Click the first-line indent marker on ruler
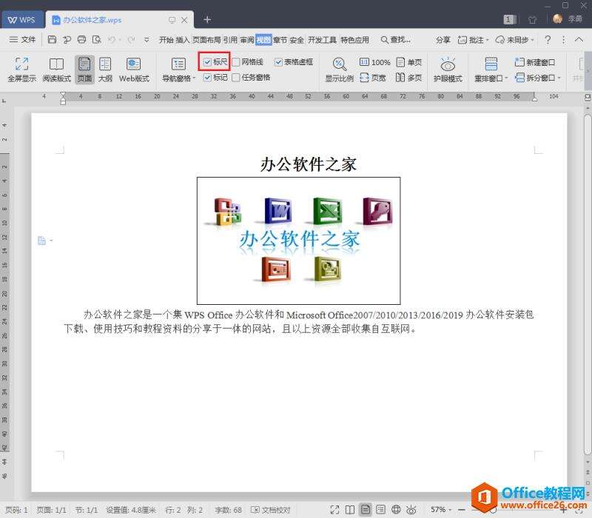 point(63,95)
